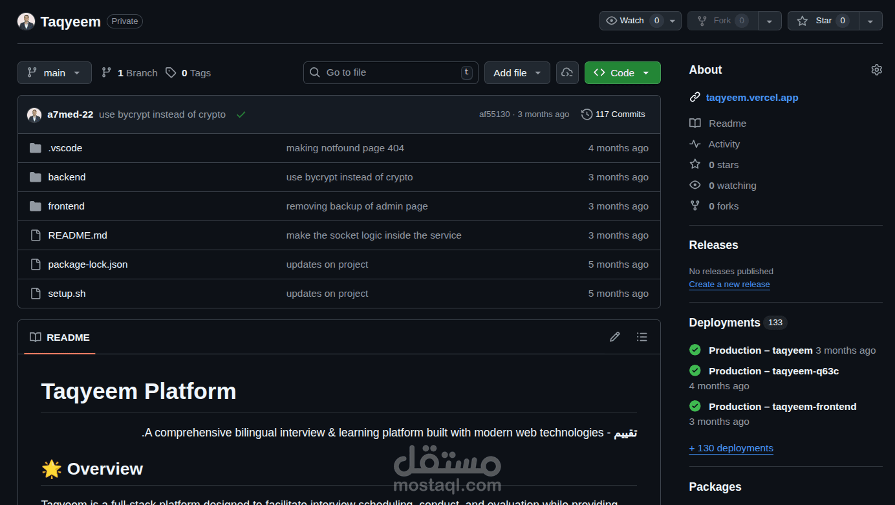Screen dimensions: 895x505
Task: Open the + 130 deployments link
Action: coord(731,448)
